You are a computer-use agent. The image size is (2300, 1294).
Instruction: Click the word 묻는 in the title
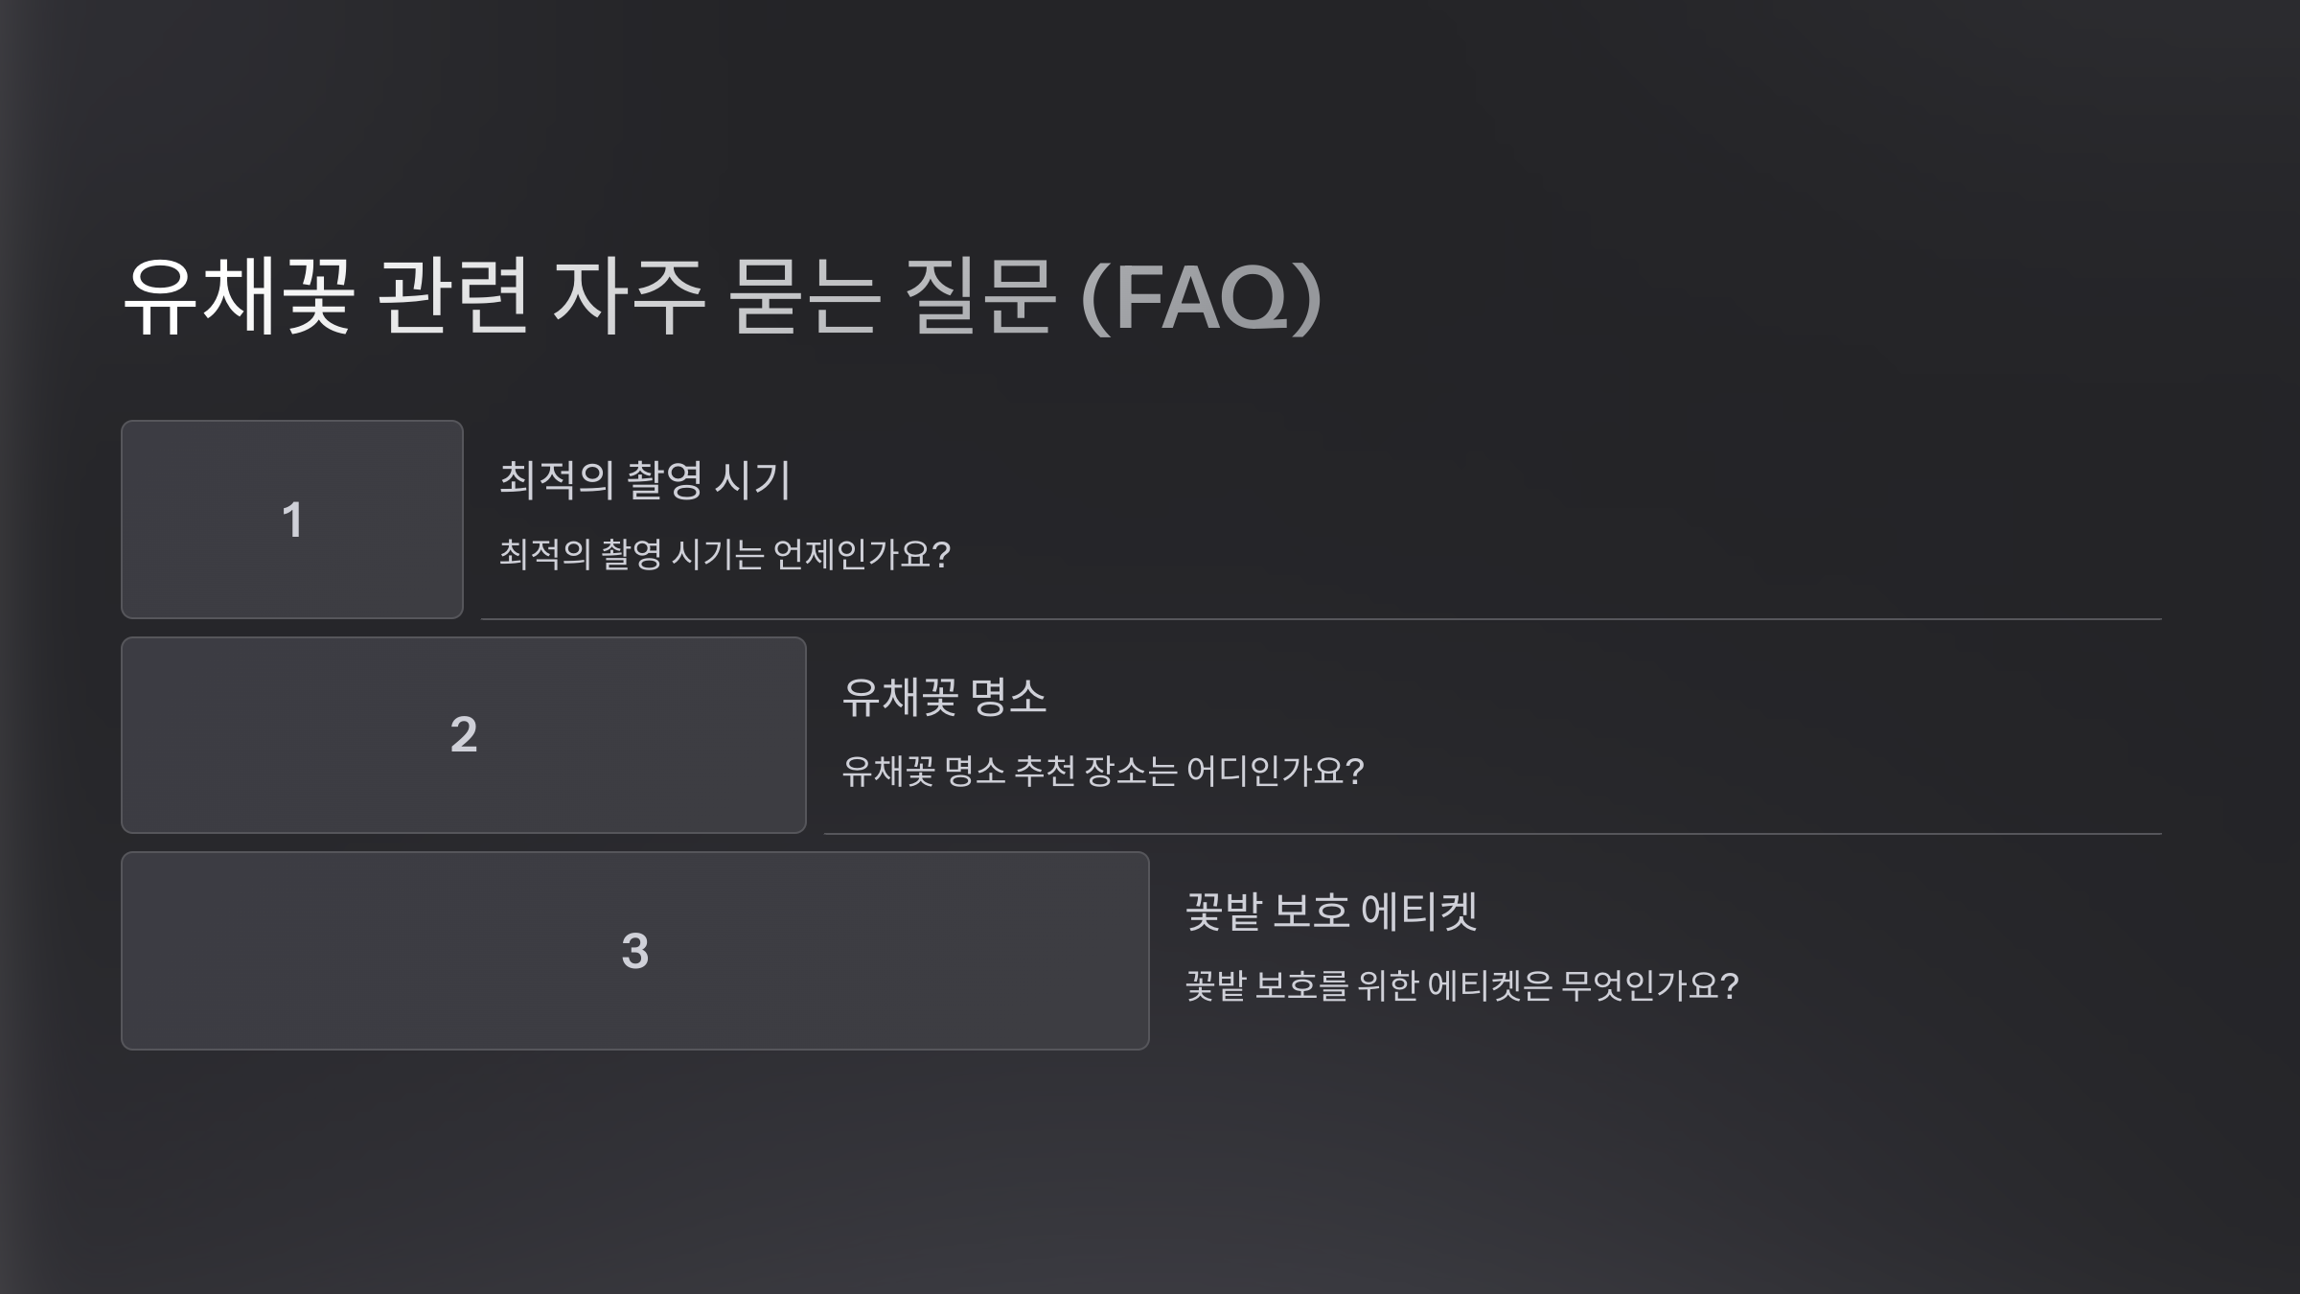(x=804, y=297)
